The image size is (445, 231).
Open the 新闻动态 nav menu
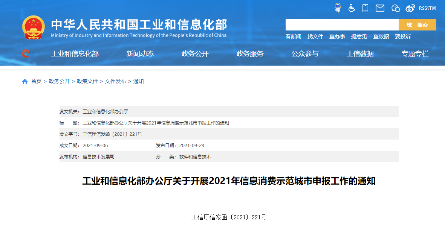(140, 54)
